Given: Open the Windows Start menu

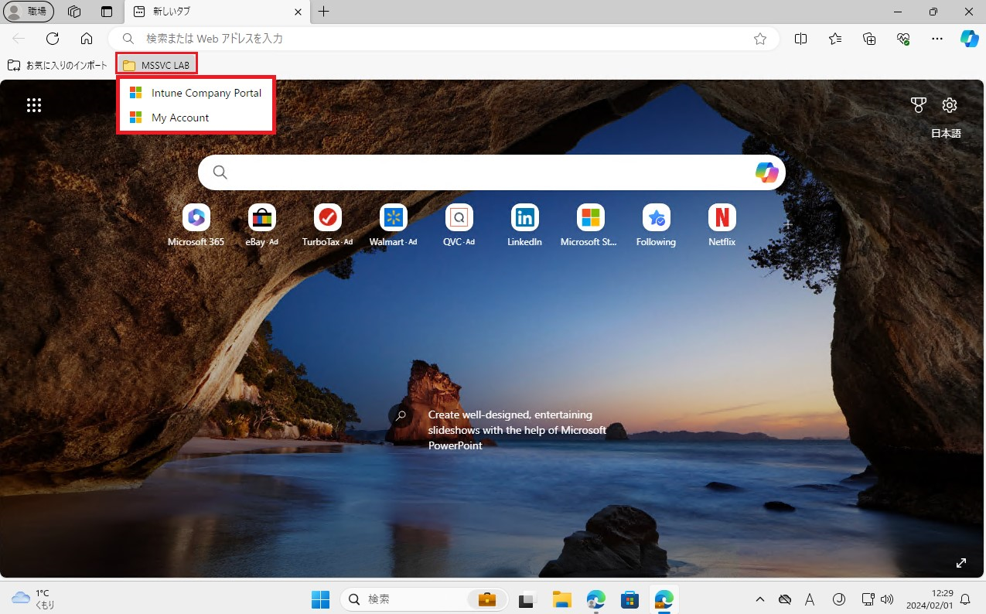Looking at the screenshot, I should (320, 599).
